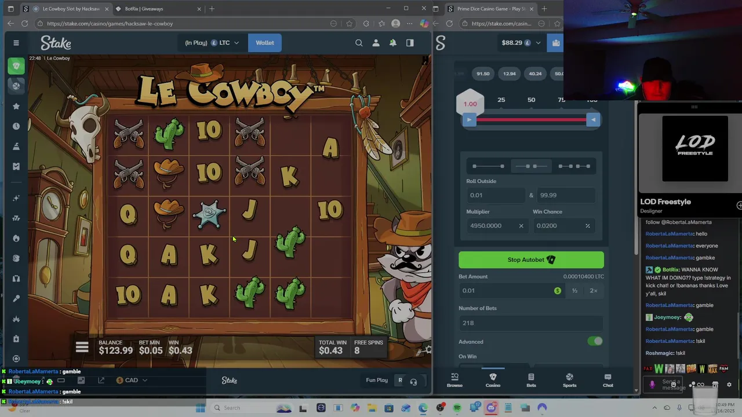
Task: Open the sparkle icon in Stake sidebar
Action: [16, 198]
